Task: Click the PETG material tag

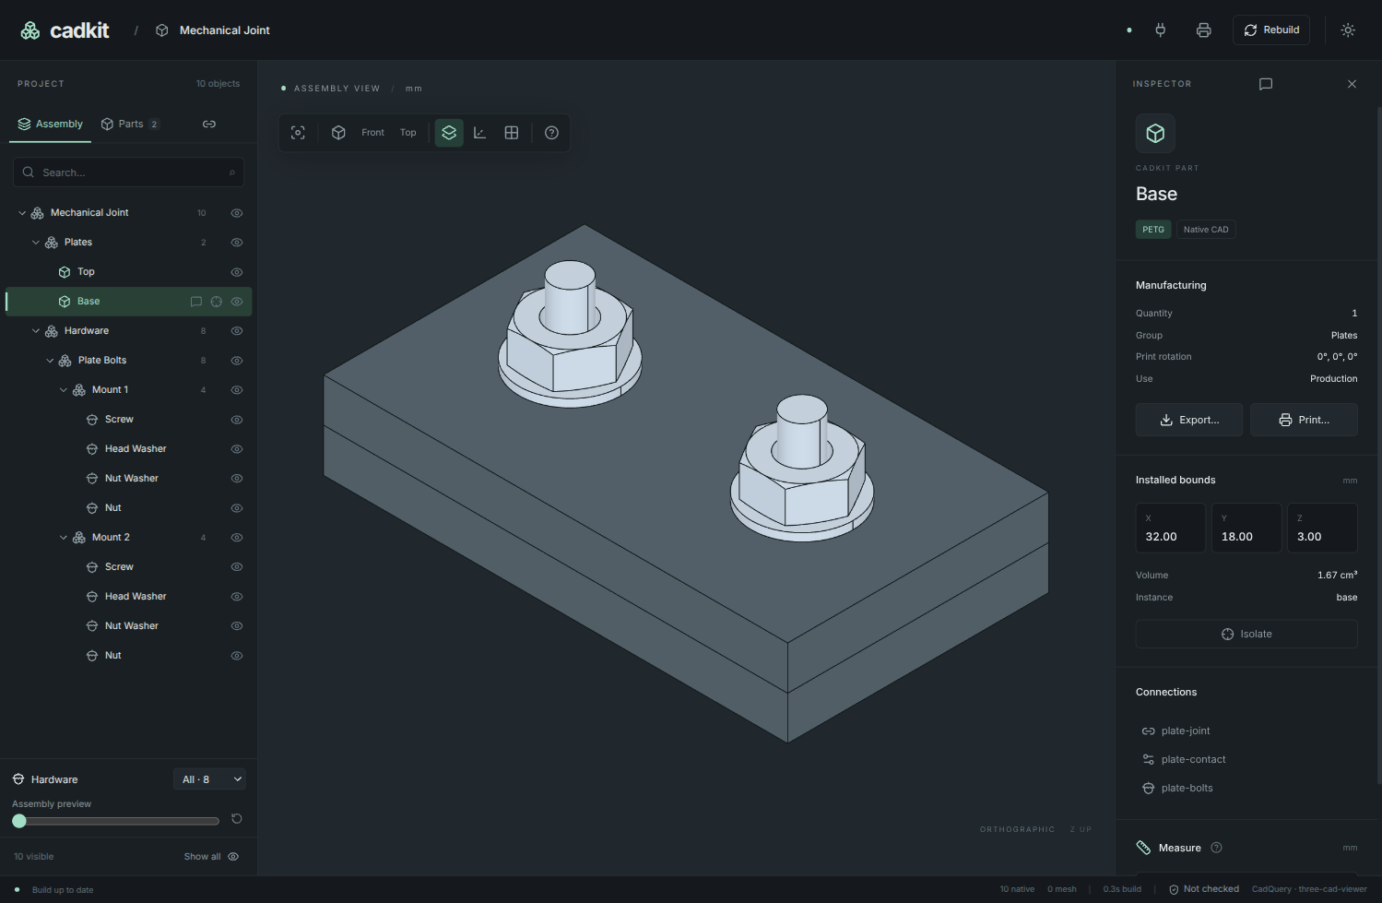Action: coord(1153,230)
